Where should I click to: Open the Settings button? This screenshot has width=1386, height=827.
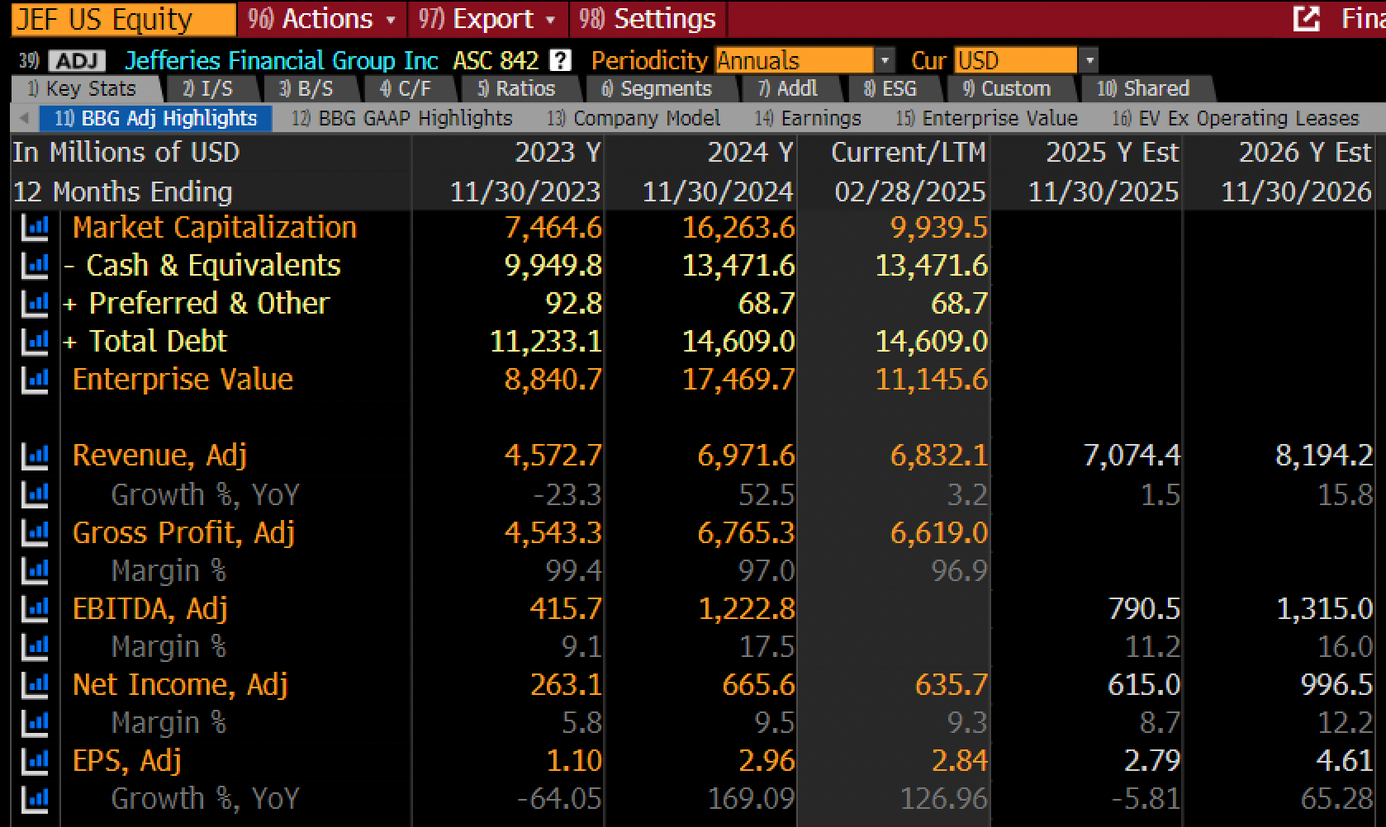pos(648,18)
